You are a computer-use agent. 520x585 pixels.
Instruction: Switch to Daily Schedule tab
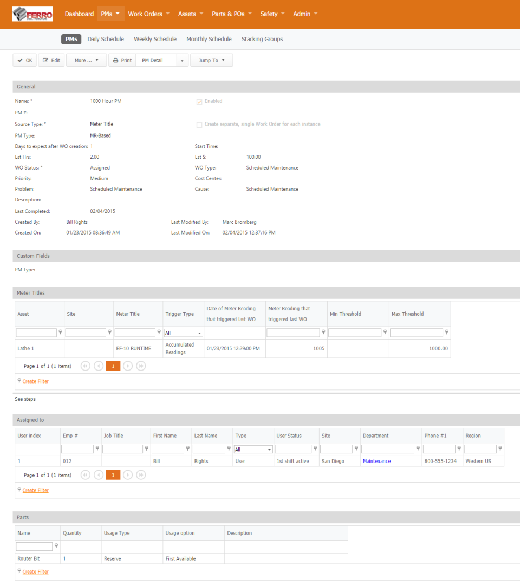(x=106, y=39)
